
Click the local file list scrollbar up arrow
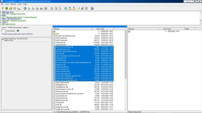click(126, 29)
